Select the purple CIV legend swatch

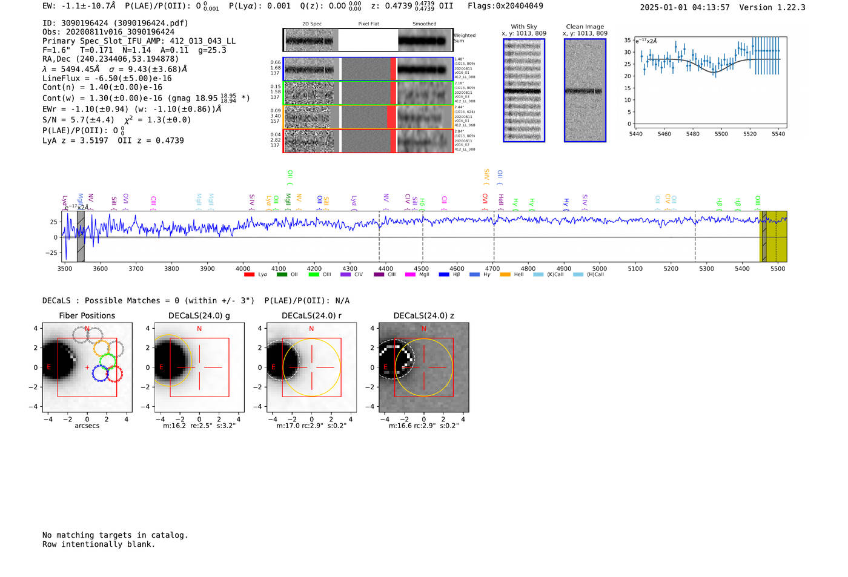[346, 275]
